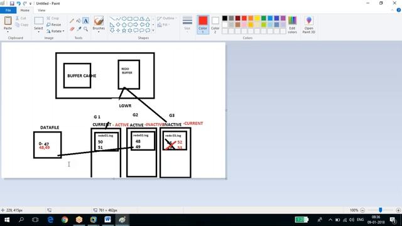Switch to the Home tab
Viewport: 402px width, 226px height.
(25, 10)
